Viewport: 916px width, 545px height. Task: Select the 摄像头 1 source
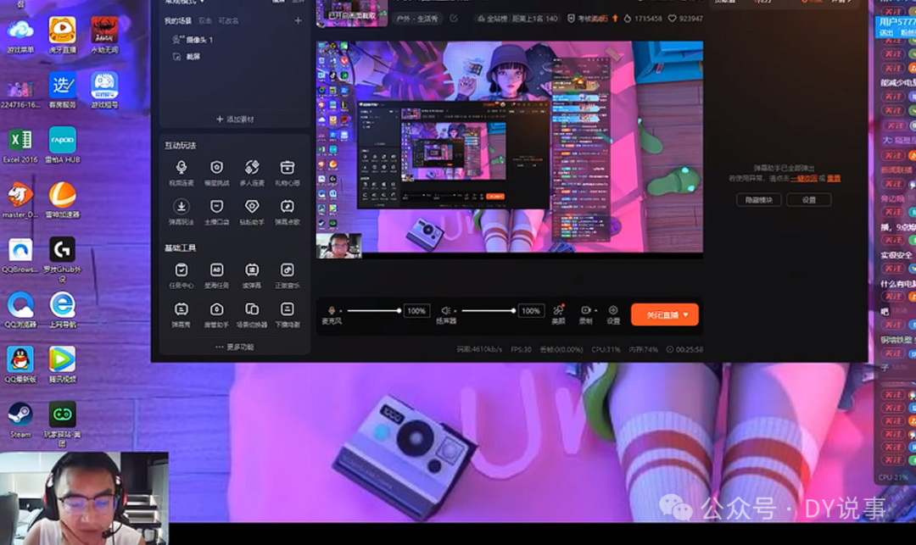tap(193, 40)
